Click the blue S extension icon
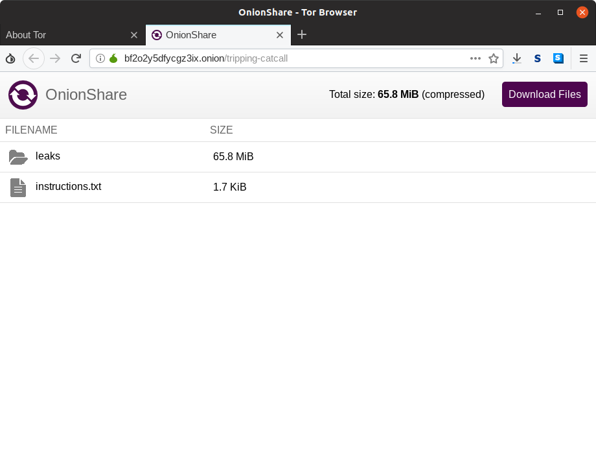This screenshot has width=596, height=461. [558, 58]
